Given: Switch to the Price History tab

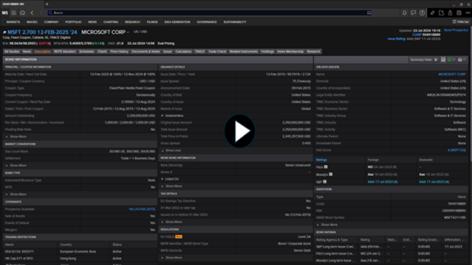Looking at the screenshot, I should point(119,52).
